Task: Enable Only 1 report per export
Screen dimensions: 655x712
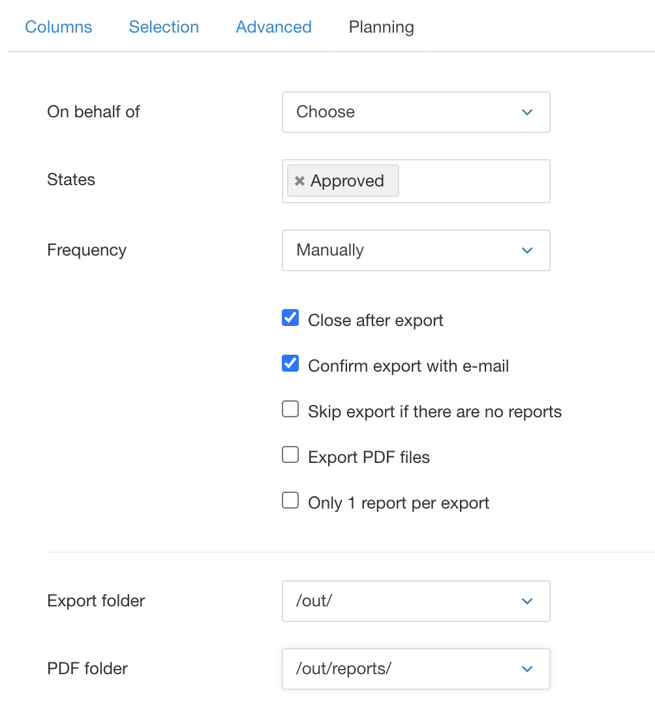Action: pos(290,501)
